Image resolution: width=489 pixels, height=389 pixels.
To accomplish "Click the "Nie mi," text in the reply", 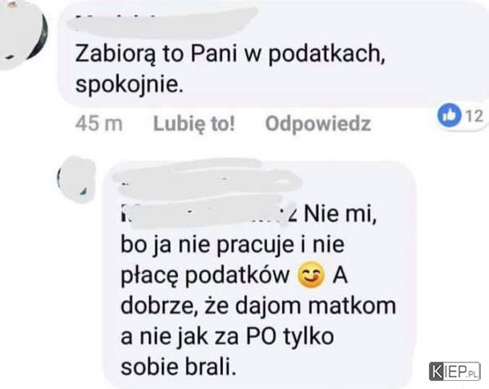I will pos(340,214).
